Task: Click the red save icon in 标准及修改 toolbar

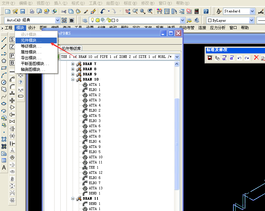Action: click(x=209, y=58)
